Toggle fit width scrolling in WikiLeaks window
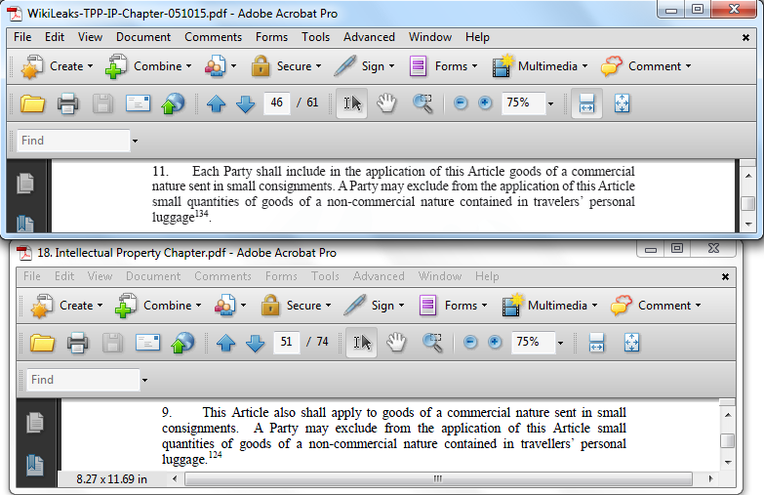 (x=586, y=103)
